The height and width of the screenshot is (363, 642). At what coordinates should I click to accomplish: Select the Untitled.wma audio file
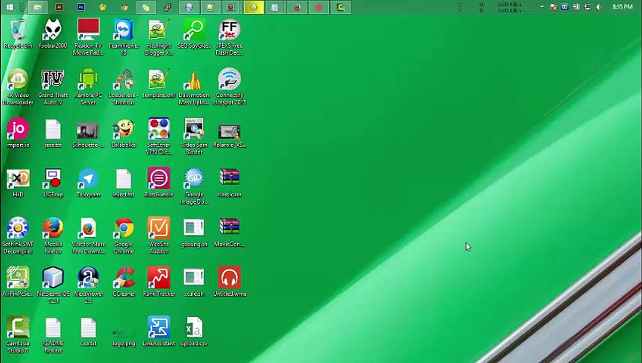(230, 282)
